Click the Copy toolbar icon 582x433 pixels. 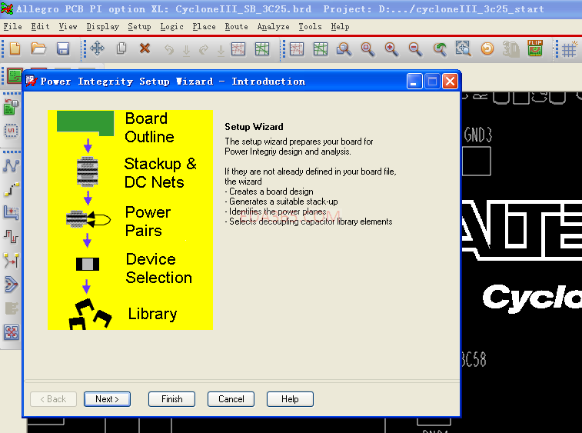[x=121, y=49]
